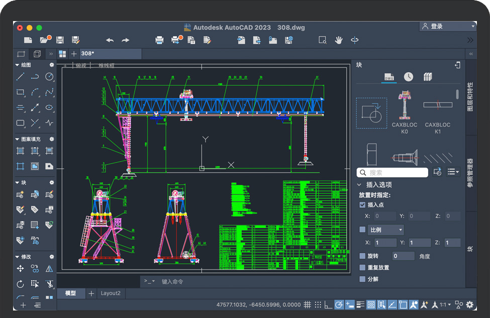The image size is (490, 318).
Task: Click the block search field
Action: (x=397, y=173)
